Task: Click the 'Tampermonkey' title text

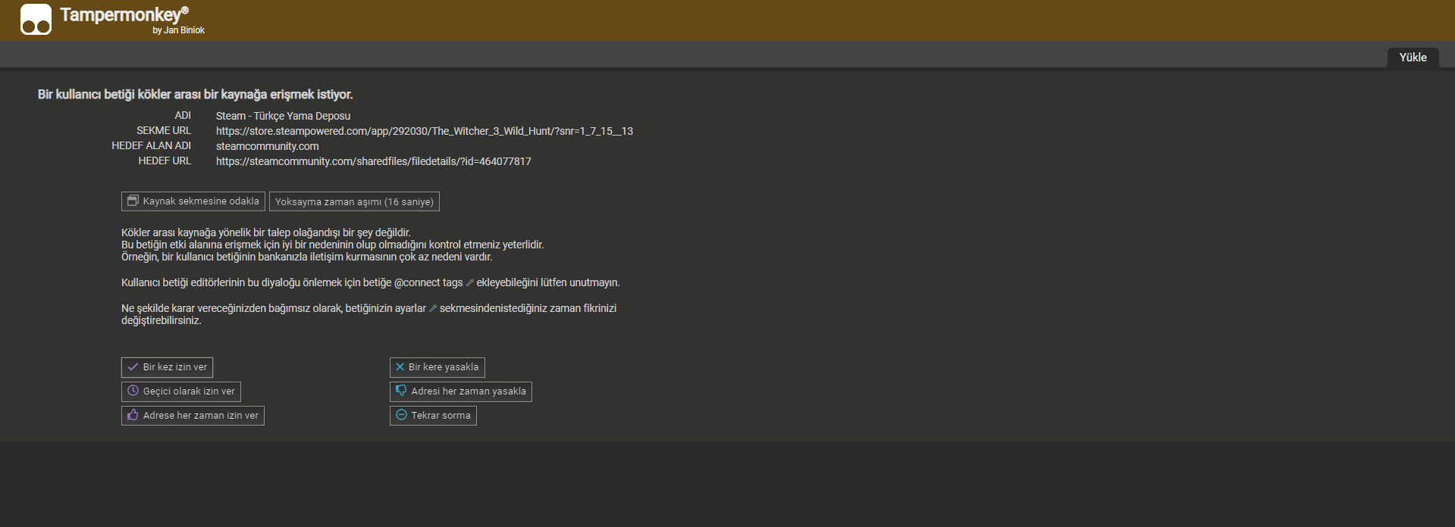Action: click(124, 14)
